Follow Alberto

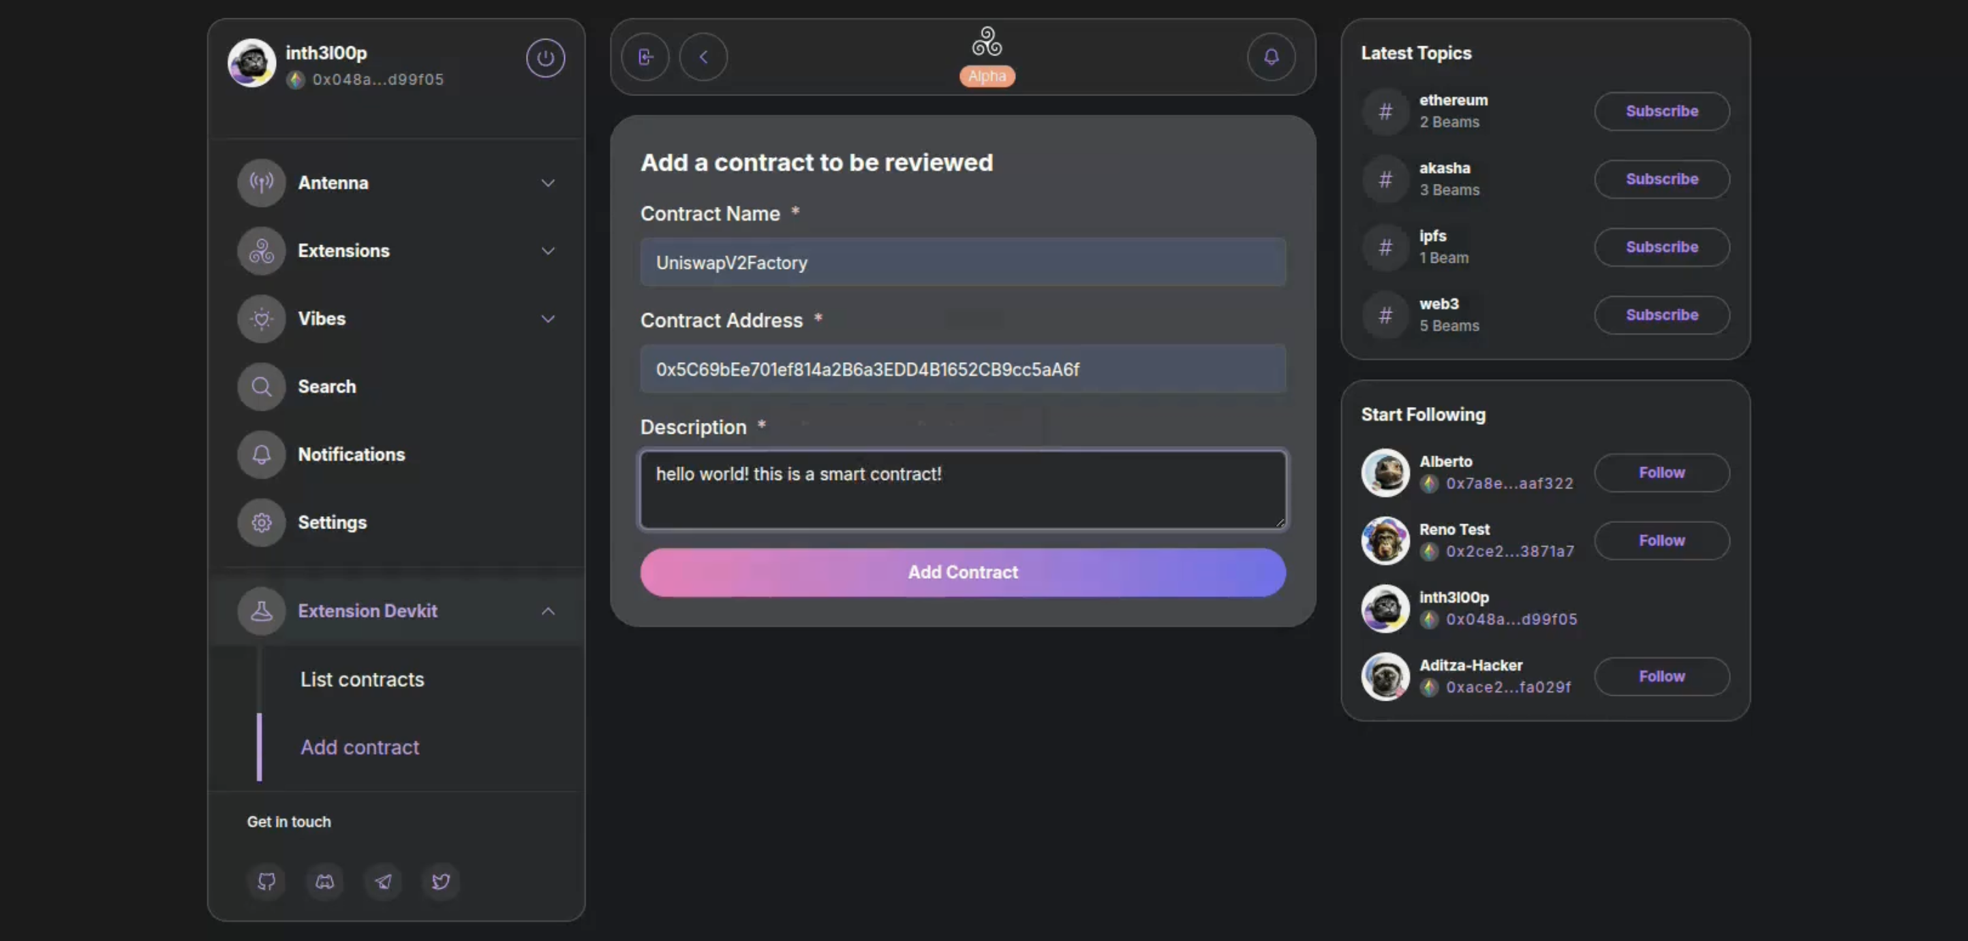(1661, 473)
